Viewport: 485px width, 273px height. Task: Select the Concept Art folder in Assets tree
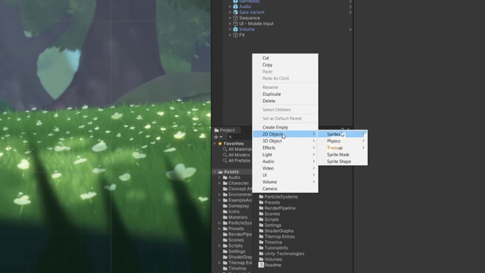tap(237, 189)
